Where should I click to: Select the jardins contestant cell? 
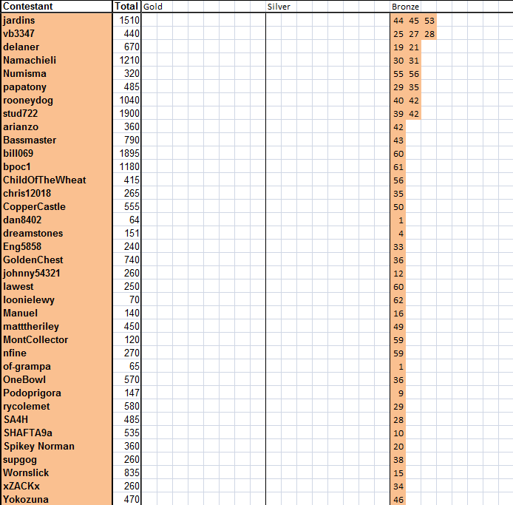coord(57,20)
